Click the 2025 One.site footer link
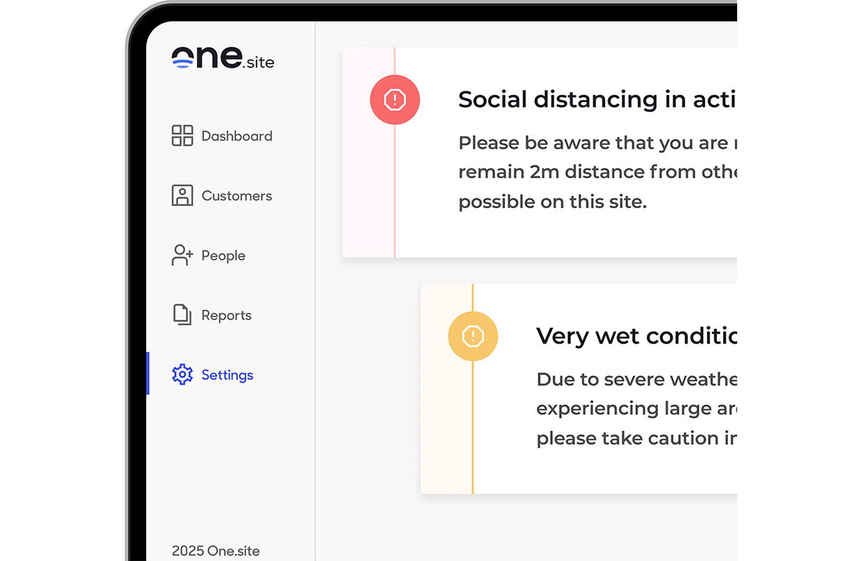Viewport: 862px width, 561px height. (x=215, y=550)
